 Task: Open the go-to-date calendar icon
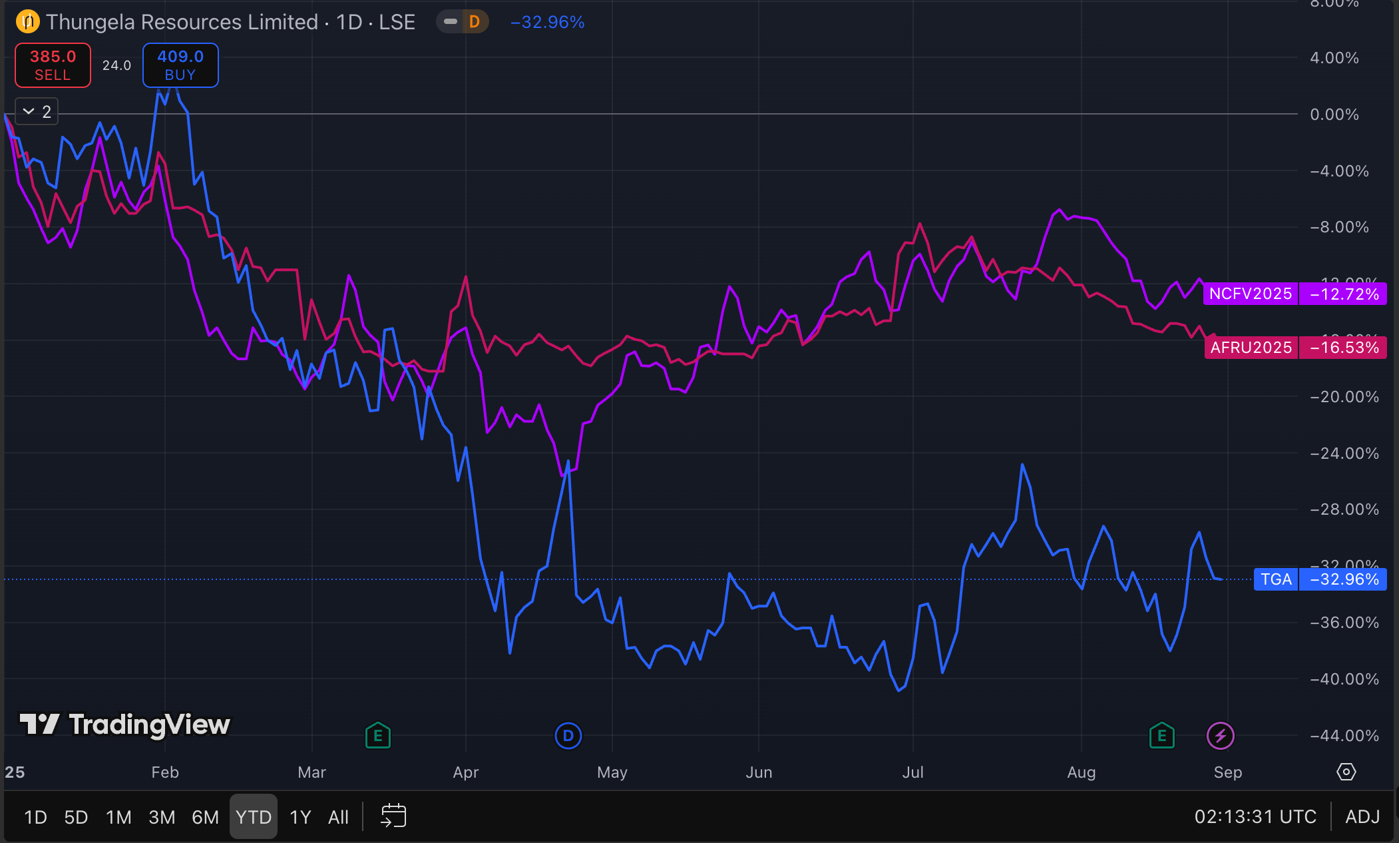[393, 816]
